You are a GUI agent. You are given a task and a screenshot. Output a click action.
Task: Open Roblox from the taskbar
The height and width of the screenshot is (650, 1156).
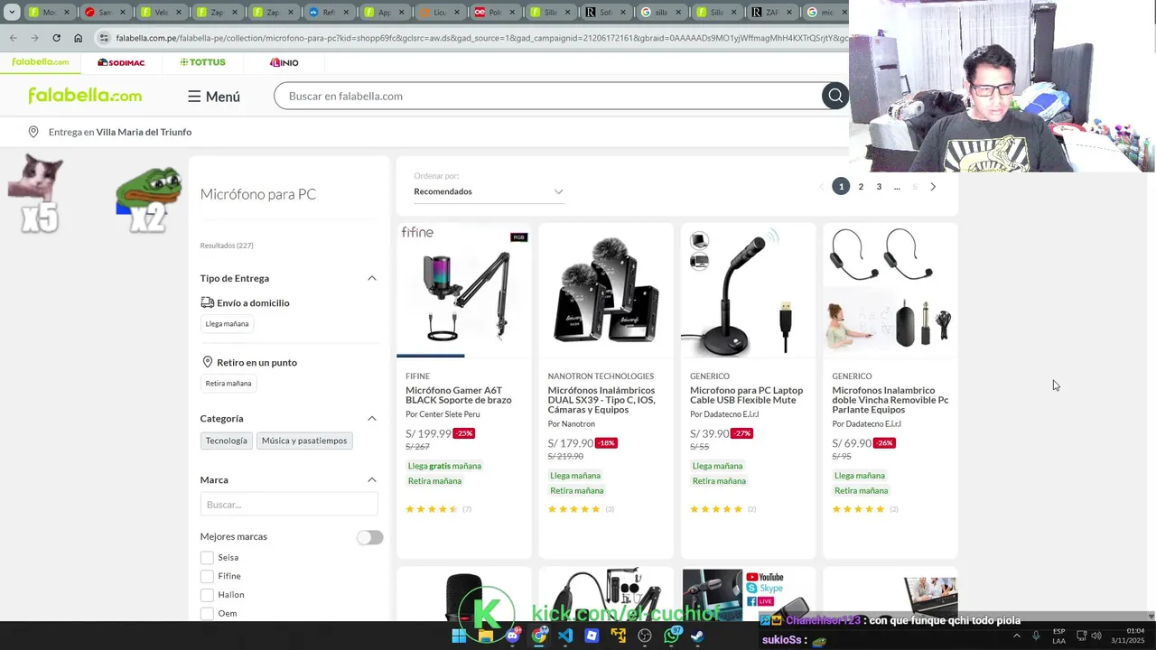[592, 636]
